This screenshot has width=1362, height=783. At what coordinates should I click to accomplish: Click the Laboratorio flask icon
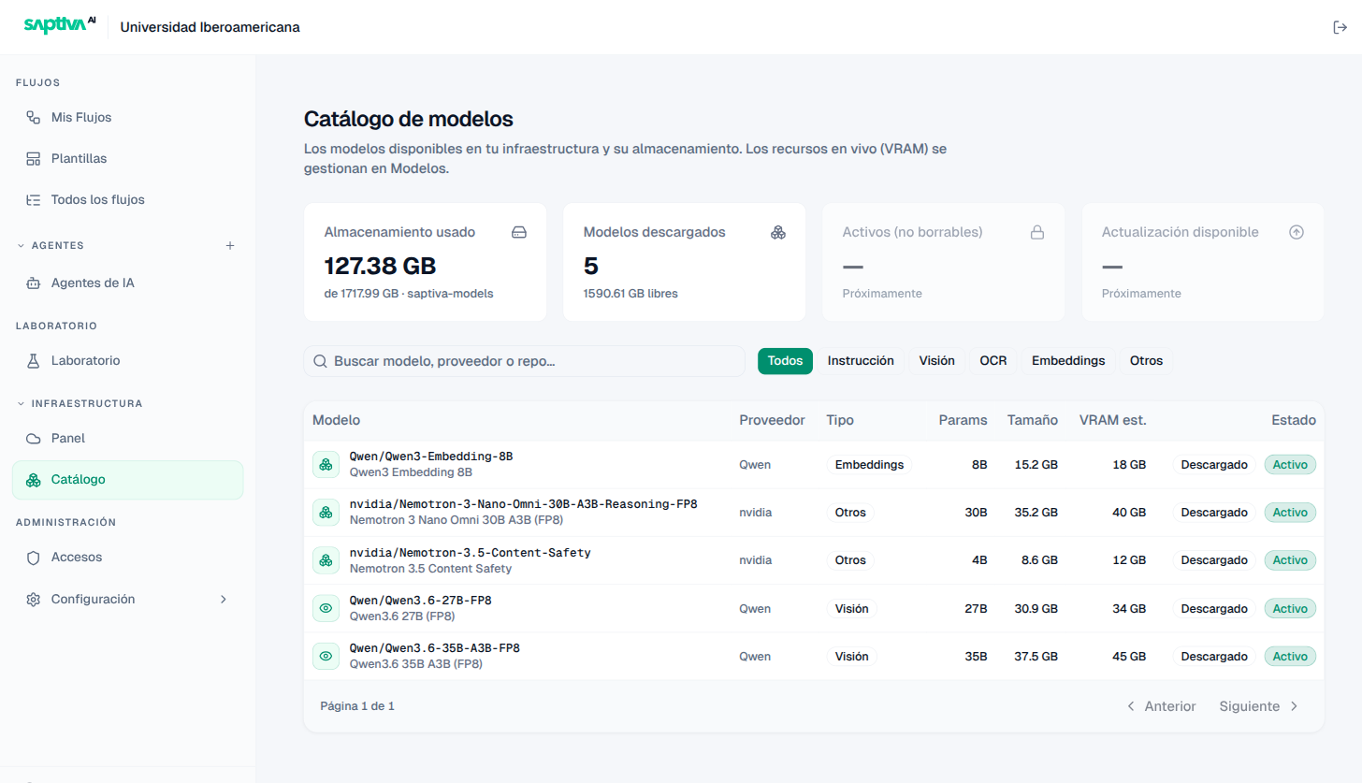[x=33, y=360]
